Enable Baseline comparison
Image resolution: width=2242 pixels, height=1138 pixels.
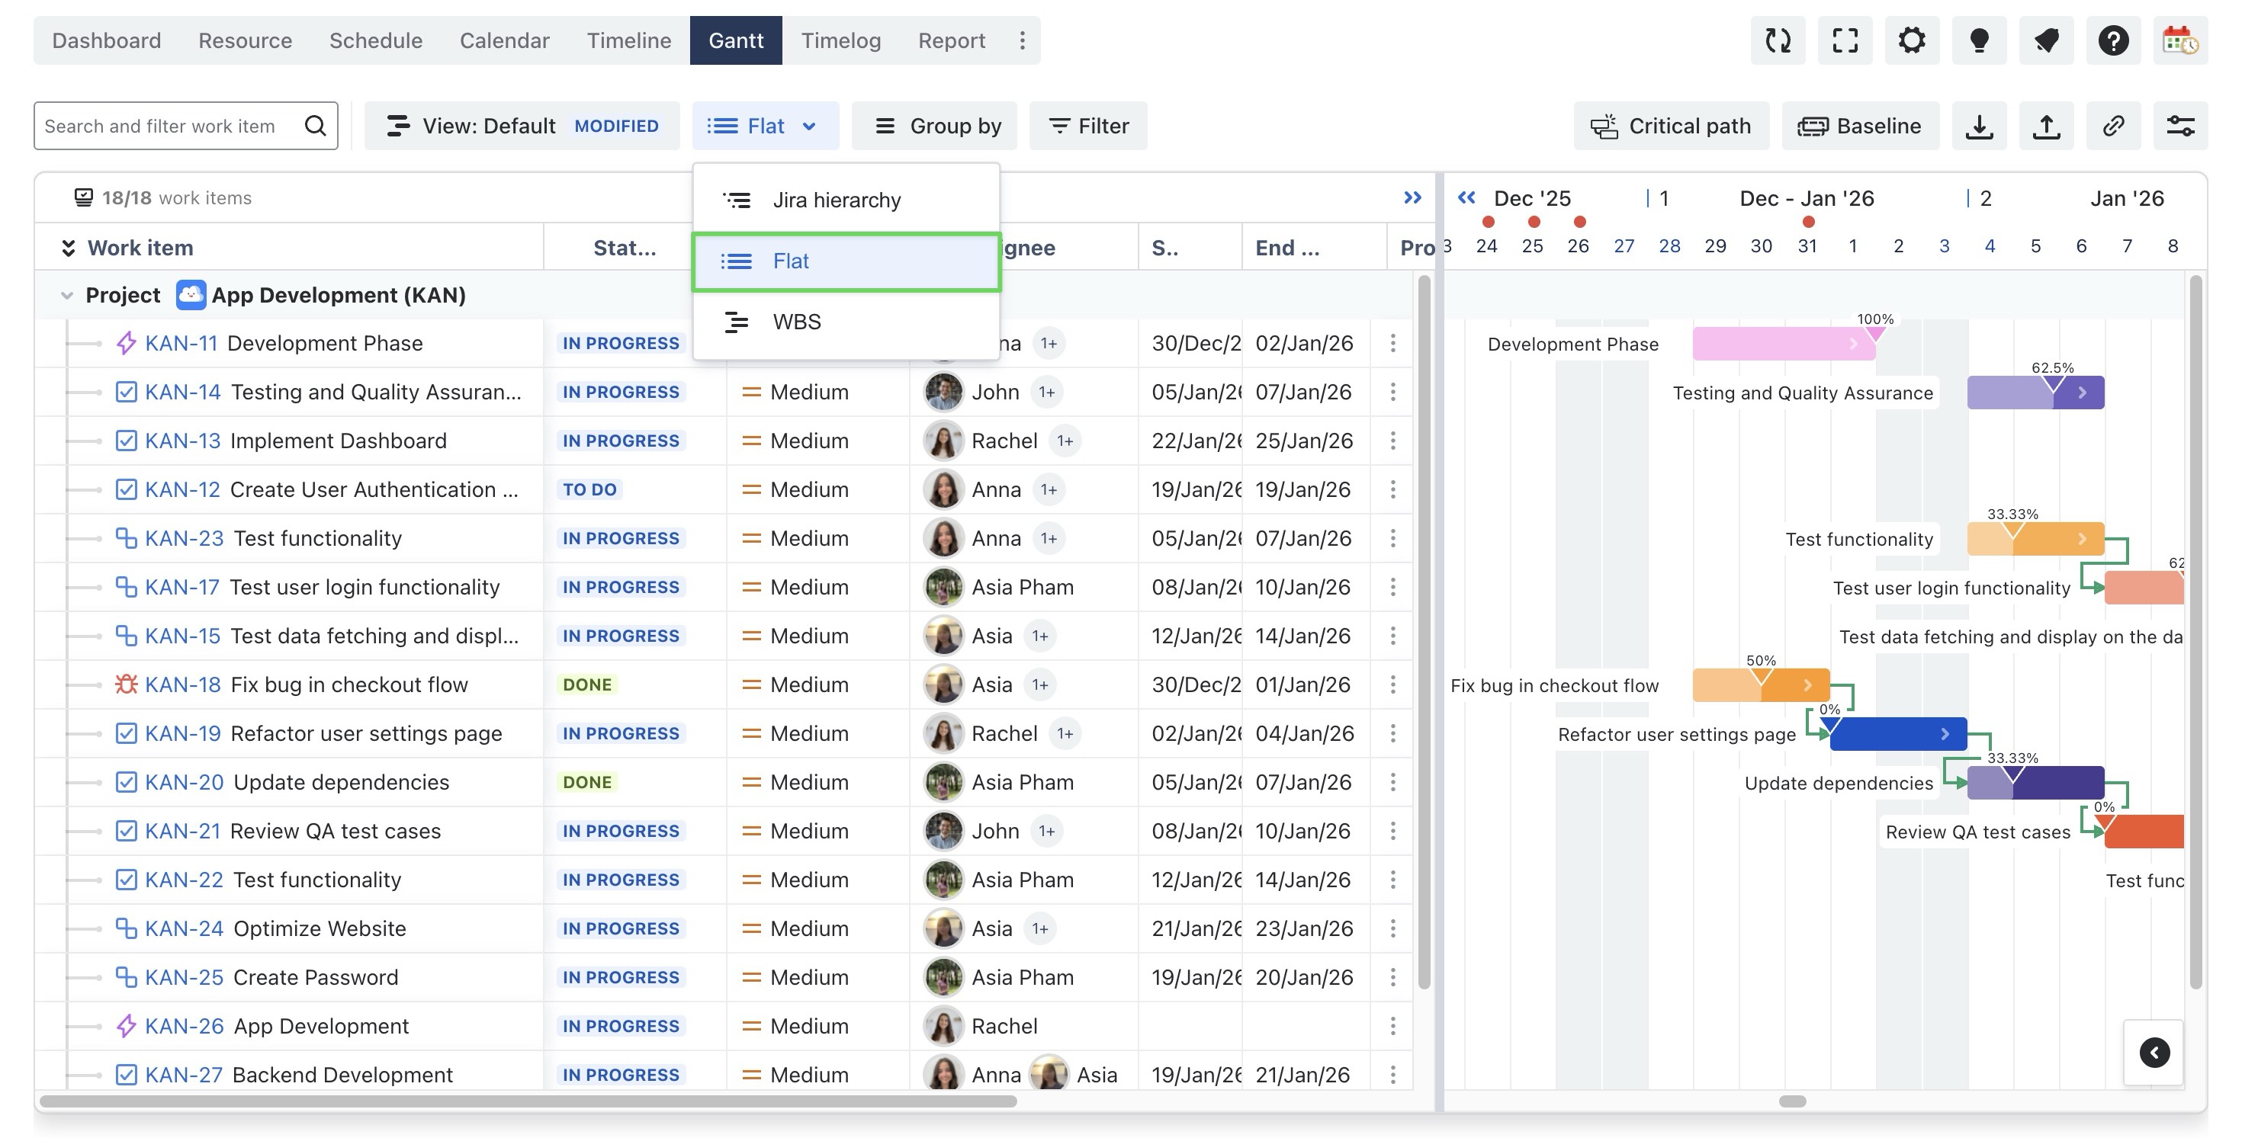(1861, 125)
